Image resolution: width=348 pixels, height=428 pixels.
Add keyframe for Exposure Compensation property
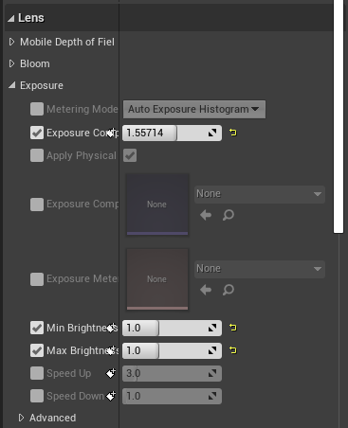point(111,133)
